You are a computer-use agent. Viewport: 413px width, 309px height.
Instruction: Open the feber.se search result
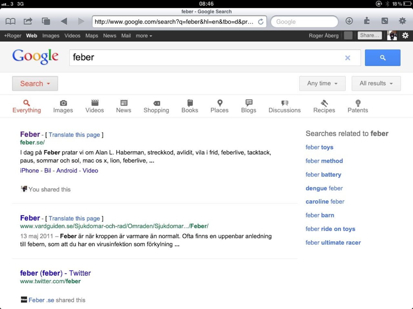point(30,134)
